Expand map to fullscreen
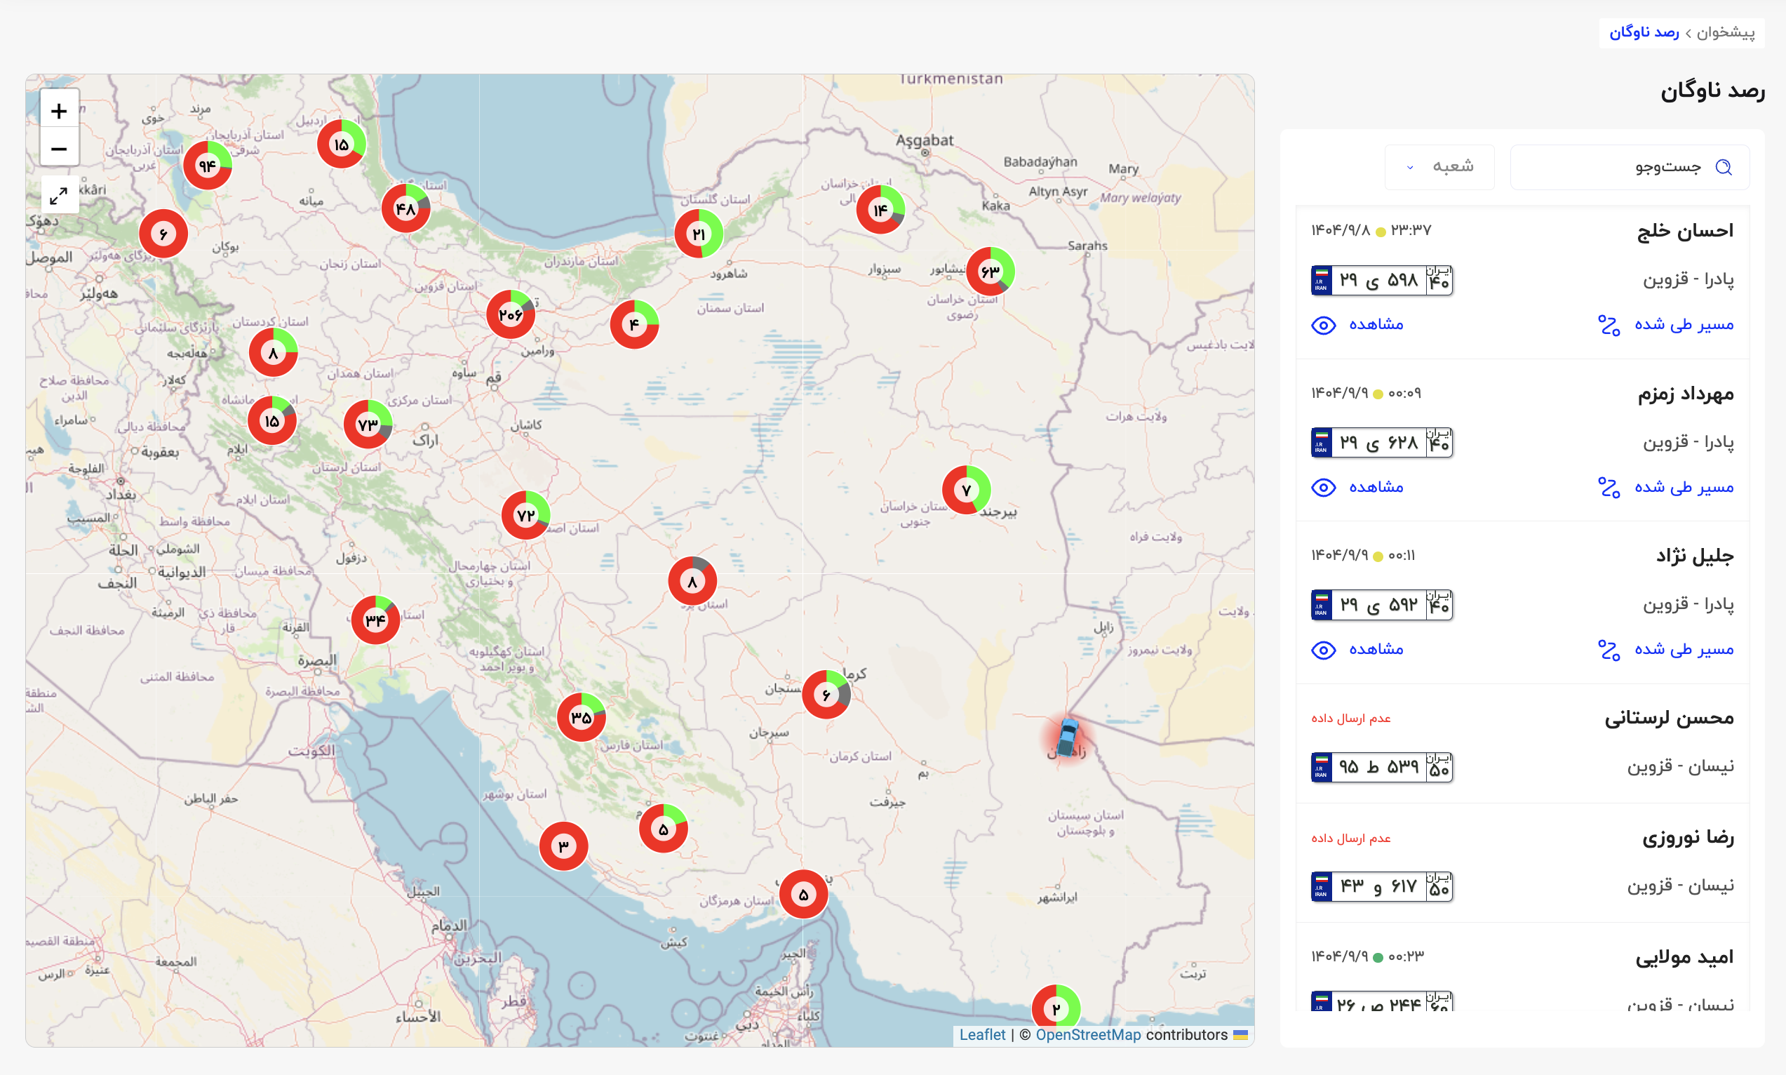 (59, 195)
